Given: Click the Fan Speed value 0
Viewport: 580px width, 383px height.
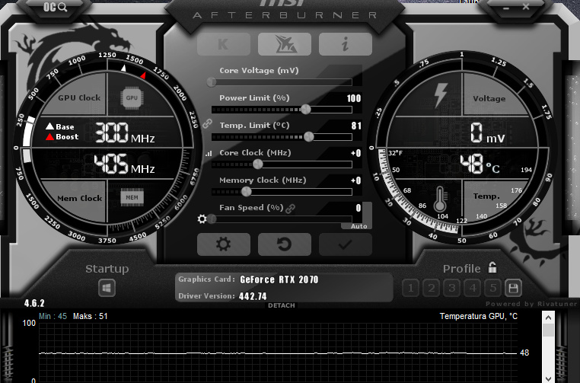Looking at the screenshot, I should point(359,208).
